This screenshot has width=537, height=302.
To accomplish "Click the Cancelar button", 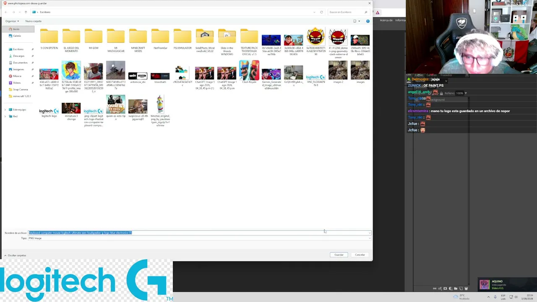I will tap(360, 255).
